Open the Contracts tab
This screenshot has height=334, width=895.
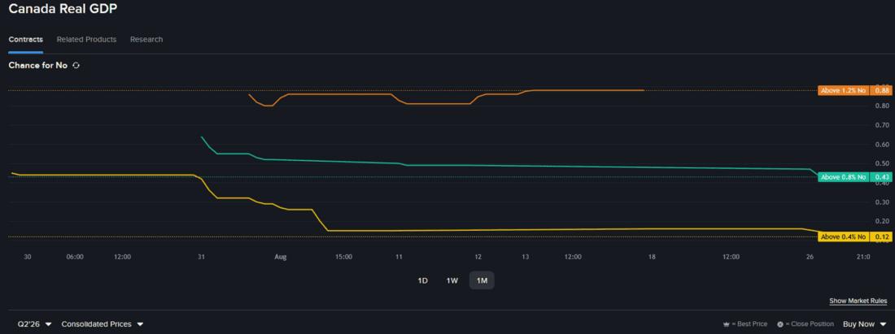pos(26,39)
